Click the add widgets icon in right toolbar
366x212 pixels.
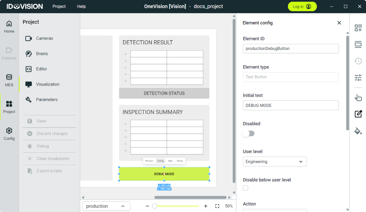[x=358, y=28]
